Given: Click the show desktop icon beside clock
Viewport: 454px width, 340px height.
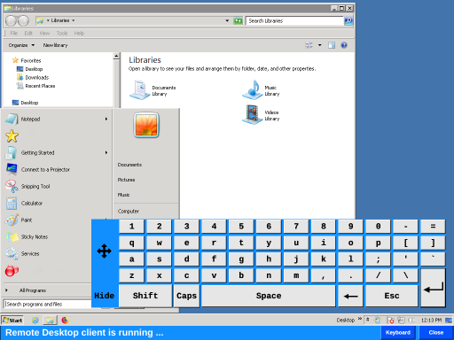Looking at the screenshot, I should click(x=449, y=321).
